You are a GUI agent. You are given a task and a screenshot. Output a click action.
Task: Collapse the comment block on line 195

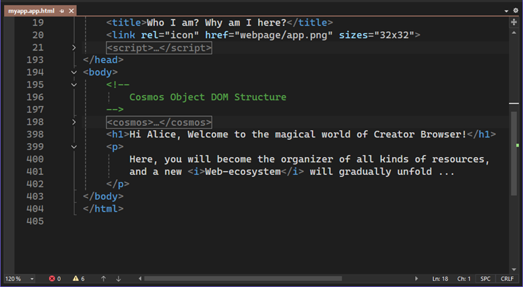[x=74, y=84]
